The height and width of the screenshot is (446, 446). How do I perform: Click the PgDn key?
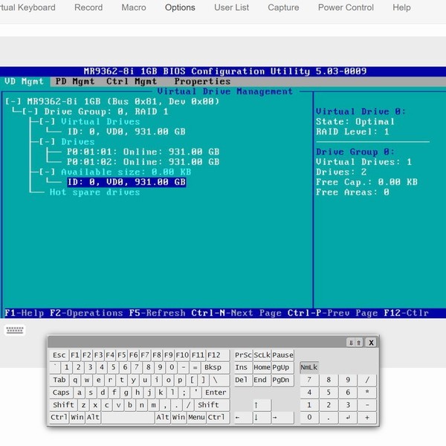(x=282, y=380)
